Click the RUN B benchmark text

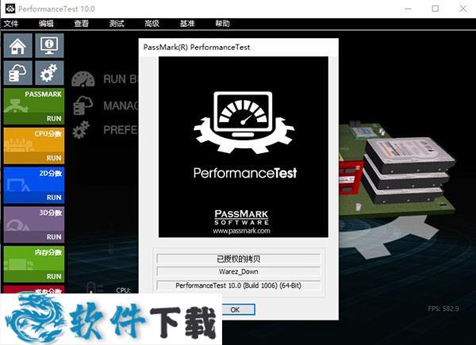tap(121, 79)
